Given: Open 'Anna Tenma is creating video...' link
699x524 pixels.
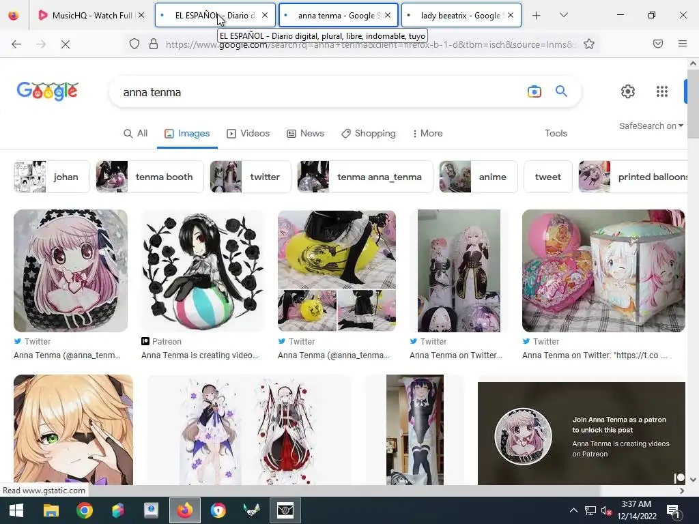Looking at the screenshot, I should [x=200, y=355].
